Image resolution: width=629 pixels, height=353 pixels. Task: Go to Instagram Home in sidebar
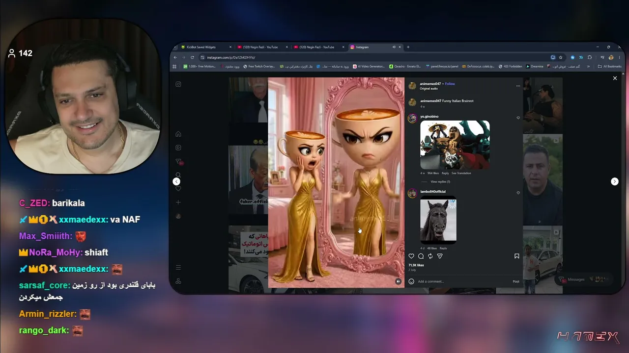coord(178,134)
